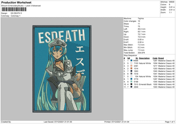
Task: Click the orange swatch beside 1014 stitches
Action: (131, 68)
